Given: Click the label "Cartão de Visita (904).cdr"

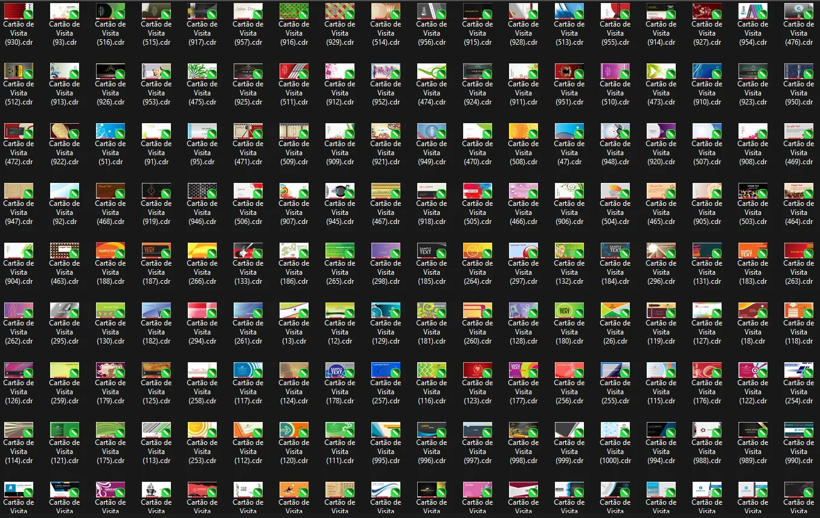Looking at the screenshot, I should pyautogui.click(x=19, y=272).
